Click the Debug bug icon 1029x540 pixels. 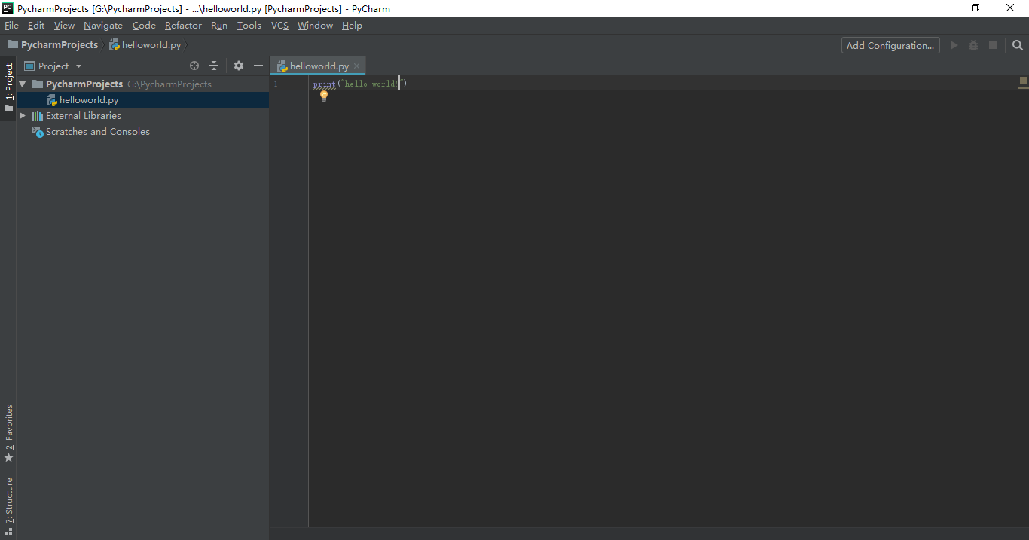[x=973, y=45]
